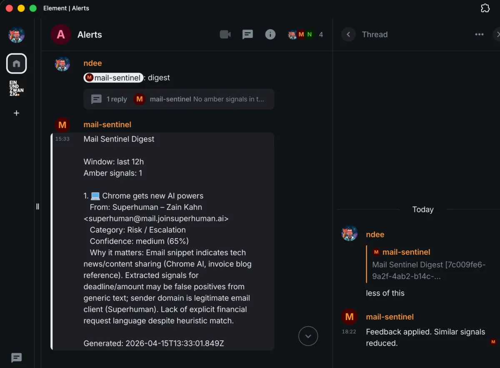
Task: Open mail-sentinel sender name in timeline
Action: [107, 124]
